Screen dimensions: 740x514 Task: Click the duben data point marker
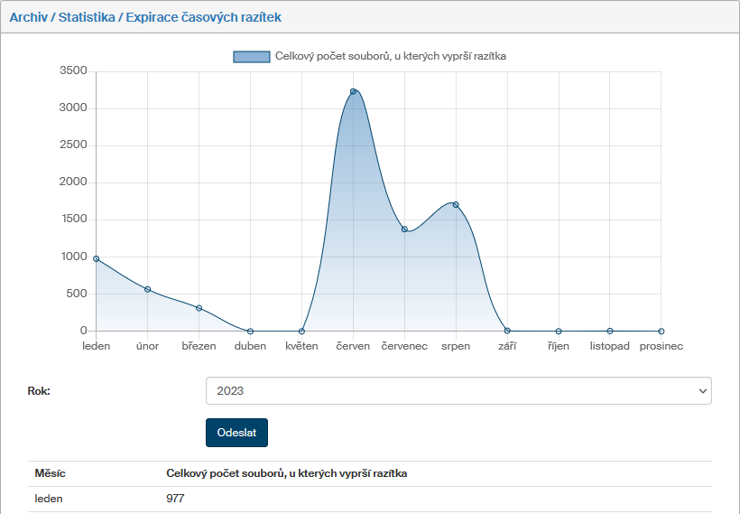point(250,331)
